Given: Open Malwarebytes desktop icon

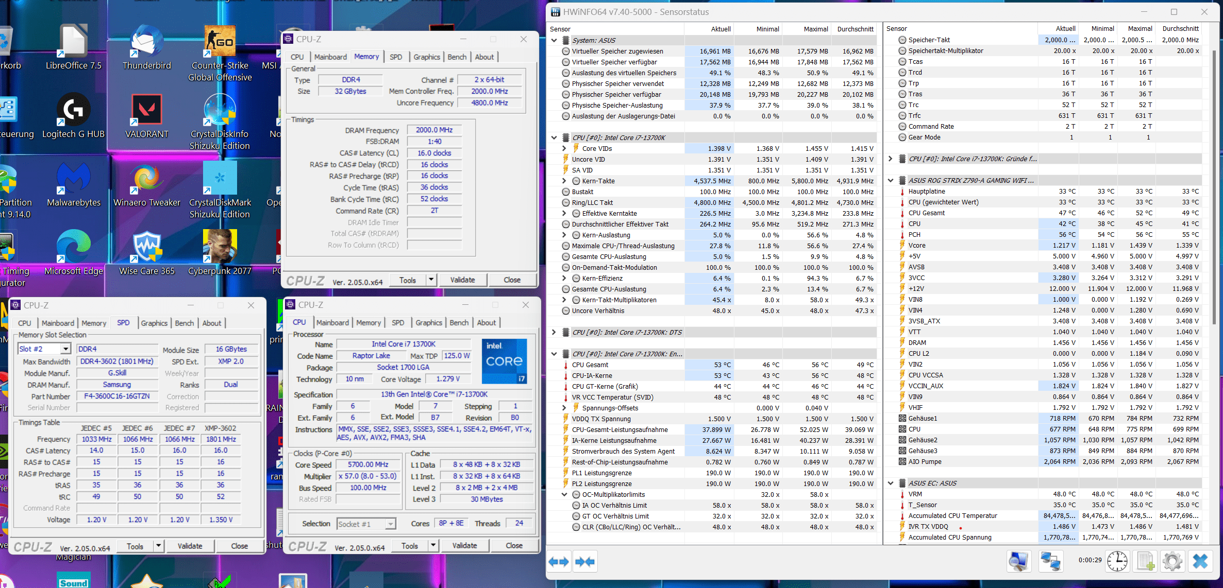Looking at the screenshot, I should tap(74, 184).
